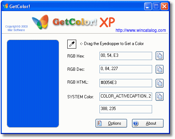175x139 pixels.
Task: Click the disabled maximize button
Action: [x=156, y=6]
